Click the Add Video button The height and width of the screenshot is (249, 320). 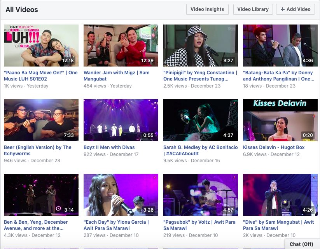(295, 9)
